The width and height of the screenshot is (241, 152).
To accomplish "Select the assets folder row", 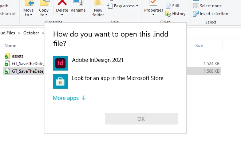I will pyautogui.click(x=18, y=56).
